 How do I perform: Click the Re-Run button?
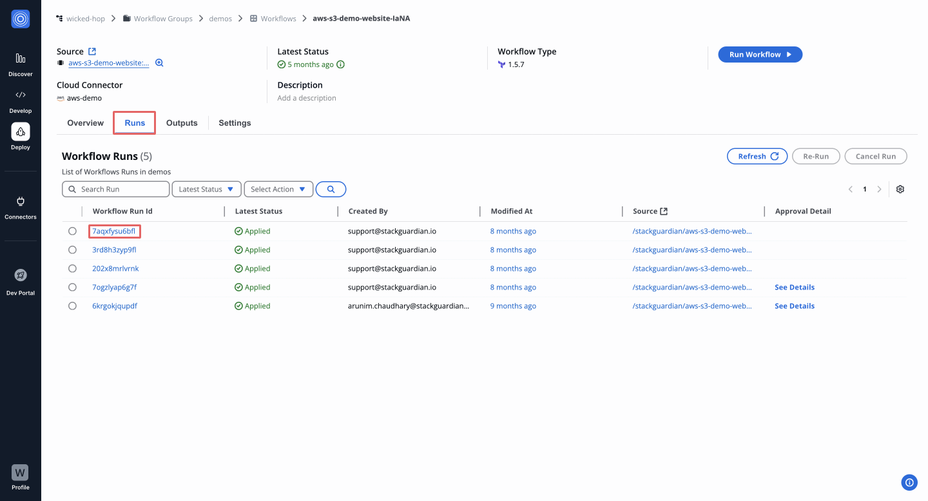tap(816, 156)
